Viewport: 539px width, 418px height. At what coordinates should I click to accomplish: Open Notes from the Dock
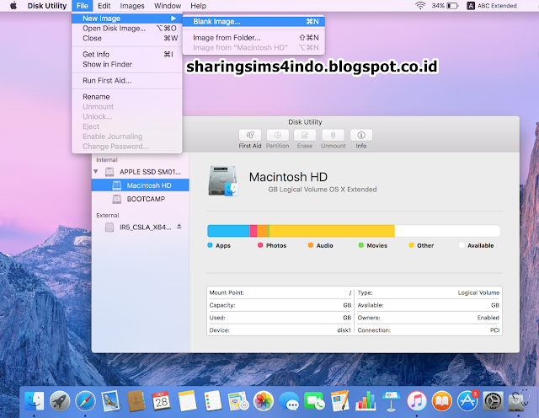click(187, 401)
